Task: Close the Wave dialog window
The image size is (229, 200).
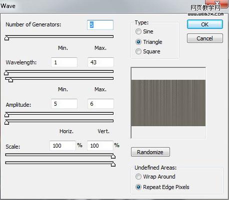Action: point(216,3)
